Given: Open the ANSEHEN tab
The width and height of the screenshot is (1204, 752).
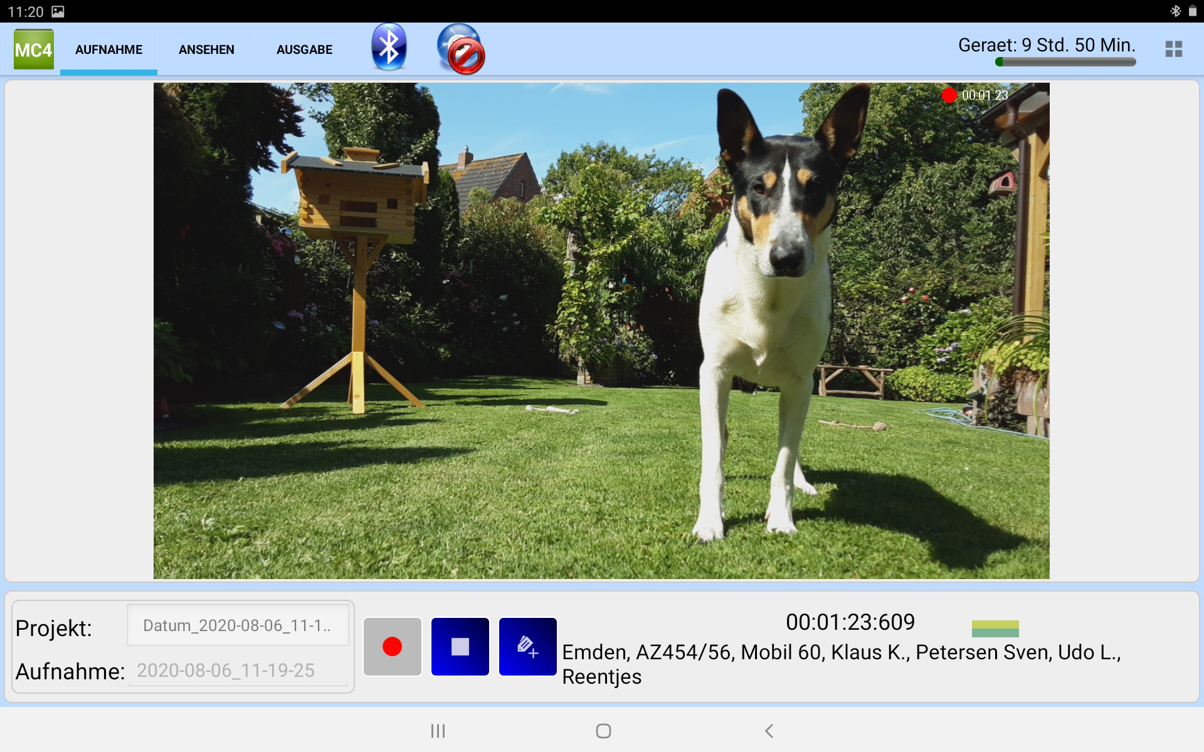Looking at the screenshot, I should (206, 50).
